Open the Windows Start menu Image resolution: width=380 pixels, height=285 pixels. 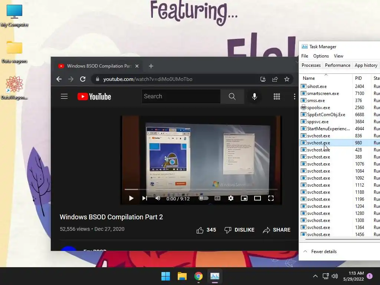166,276
